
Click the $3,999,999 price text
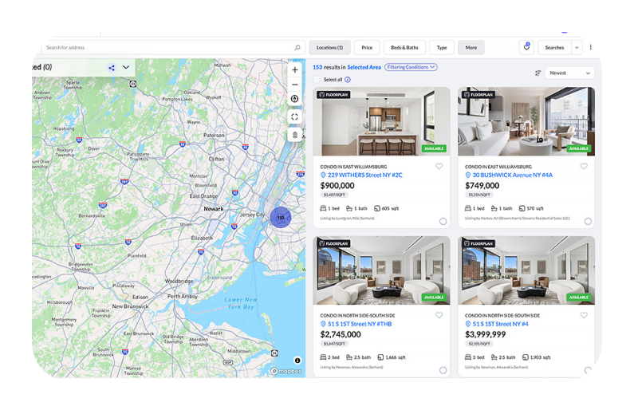click(x=485, y=334)
